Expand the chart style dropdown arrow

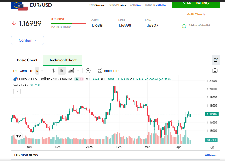point(78,71)
